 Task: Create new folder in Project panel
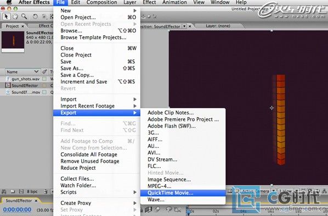pos(13,191)
